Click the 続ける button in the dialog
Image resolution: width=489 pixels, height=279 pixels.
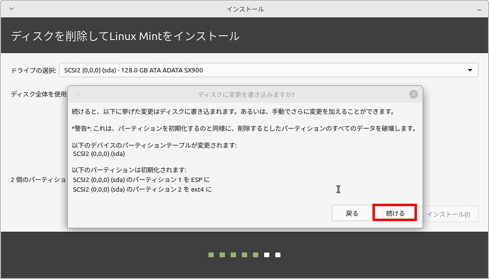click(395, 213)
